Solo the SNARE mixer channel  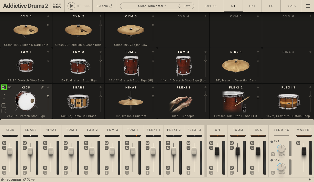(x=25, y=148)
